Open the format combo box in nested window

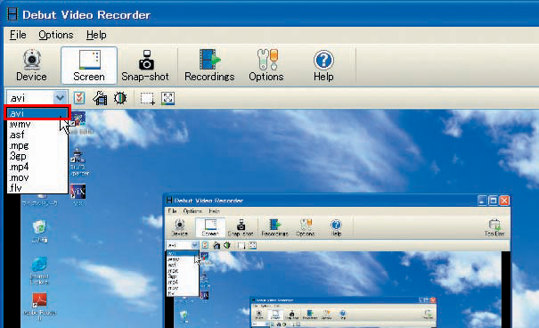coord(183,245)
